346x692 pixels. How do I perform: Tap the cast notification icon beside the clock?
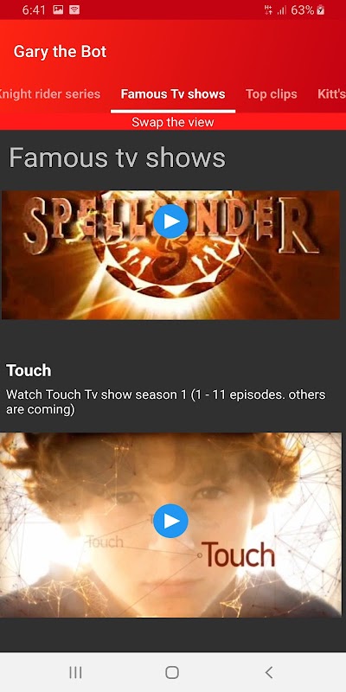[74, 10]
